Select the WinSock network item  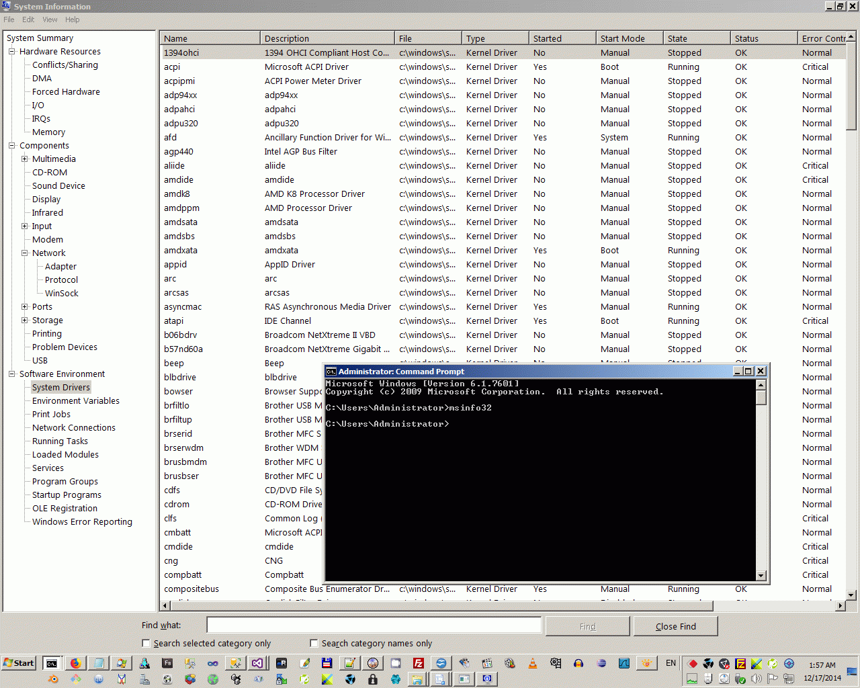[62, 294]
